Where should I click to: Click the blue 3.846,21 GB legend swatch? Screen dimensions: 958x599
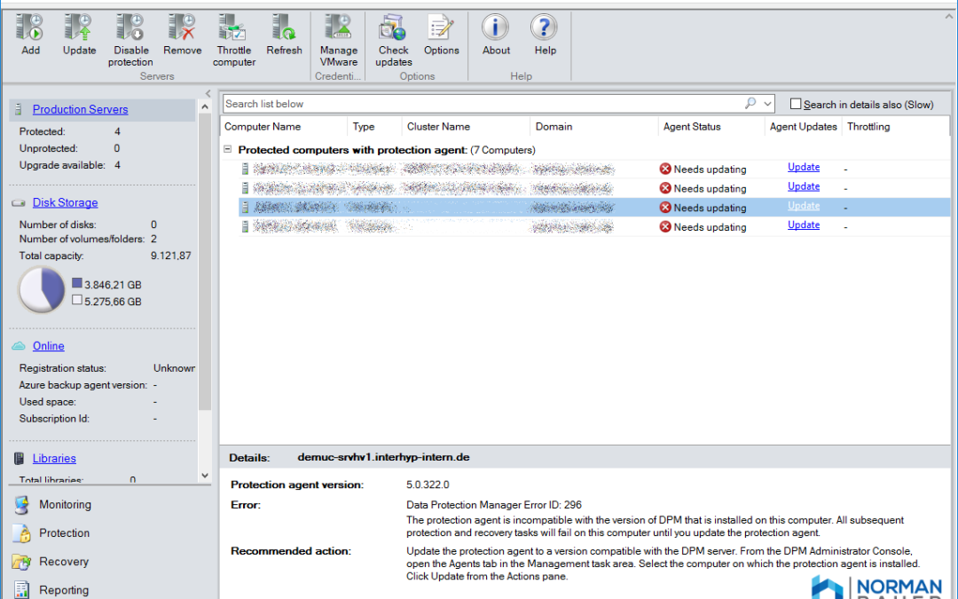77,283
